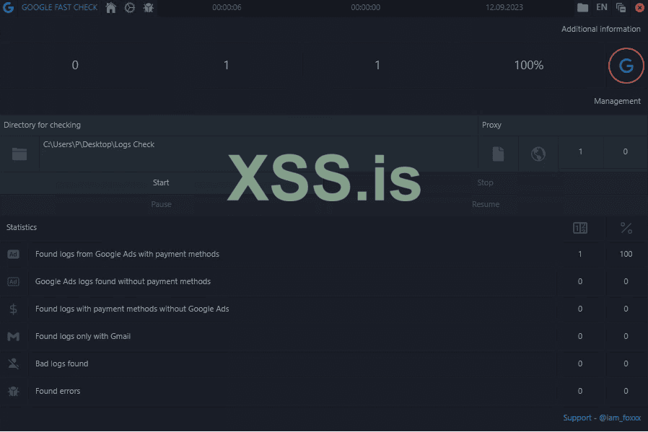Click the Start button
The width and height of the screenshot is (648, 432).
pos(161,182)
